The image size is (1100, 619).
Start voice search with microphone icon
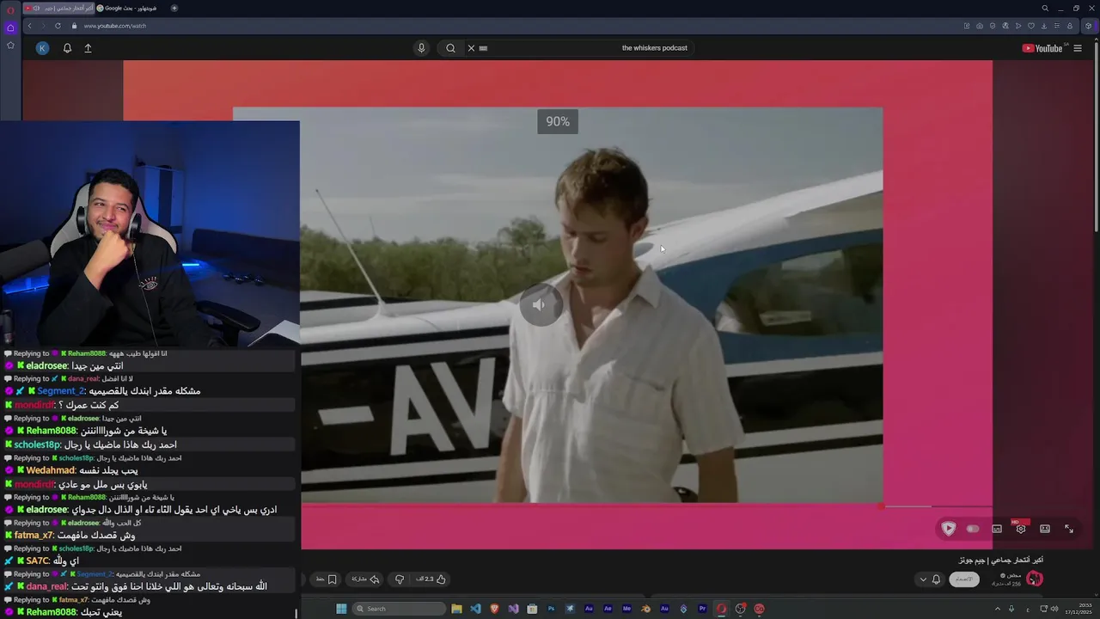(x=421, y=48)
